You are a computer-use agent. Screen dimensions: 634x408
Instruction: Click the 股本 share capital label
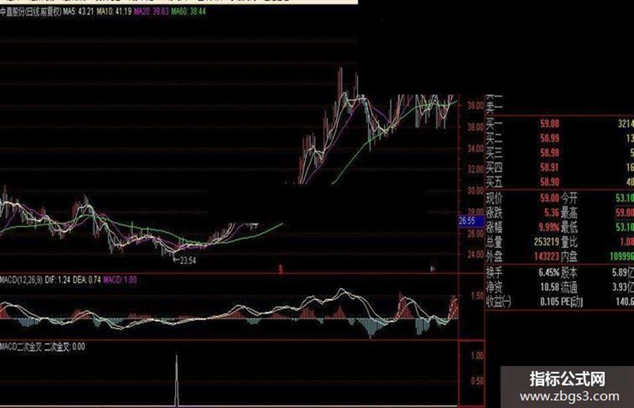pos(570,273)
